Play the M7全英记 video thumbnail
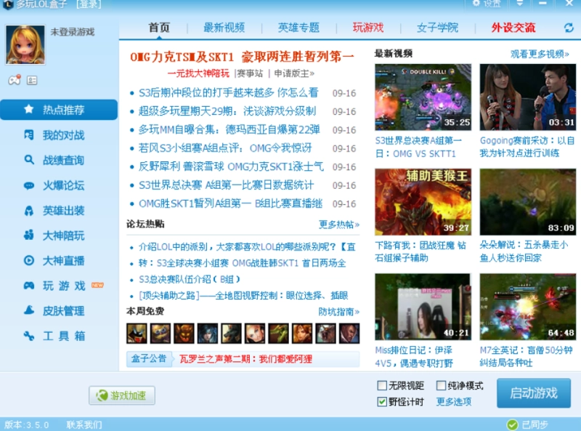Viewport: 581px width, 431px height. point(528,307)
